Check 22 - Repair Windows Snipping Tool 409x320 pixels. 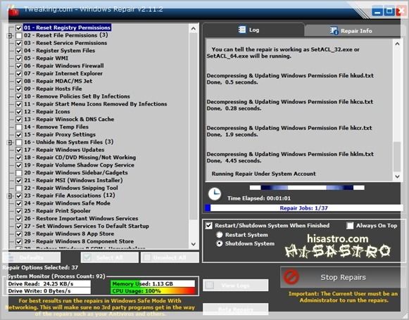19,188
